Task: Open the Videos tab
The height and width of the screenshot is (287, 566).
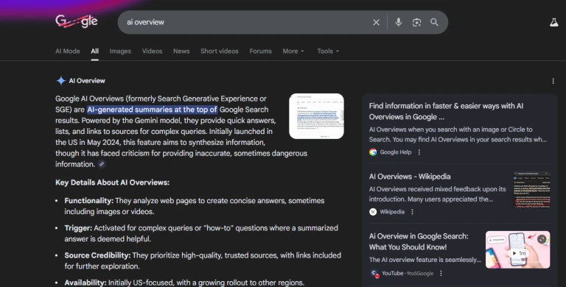Action: [152, 52]
